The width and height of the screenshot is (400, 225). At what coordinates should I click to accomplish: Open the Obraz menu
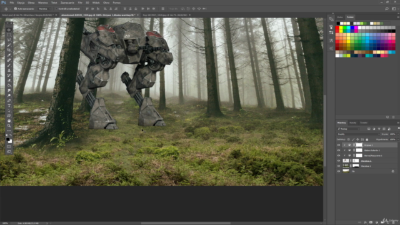click(31, 2)
